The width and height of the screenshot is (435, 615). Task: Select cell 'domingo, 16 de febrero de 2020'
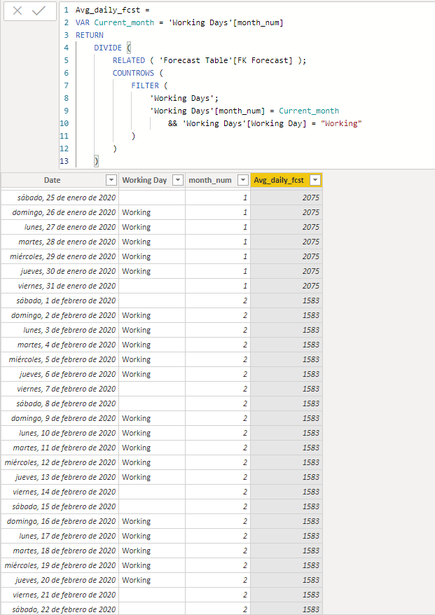60,521
